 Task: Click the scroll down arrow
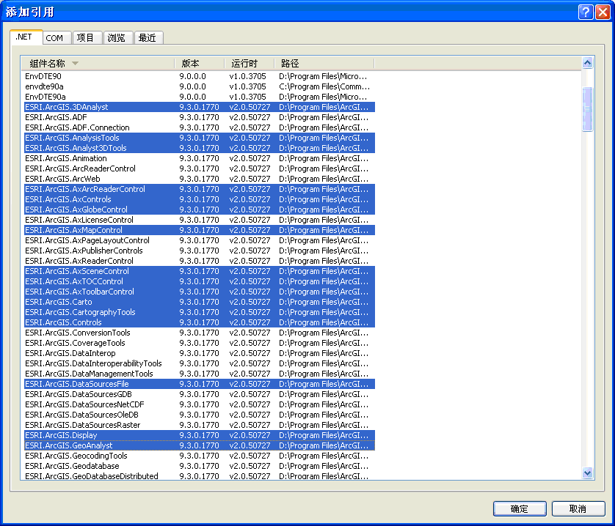pyautogui.click(x=587, y=473)
